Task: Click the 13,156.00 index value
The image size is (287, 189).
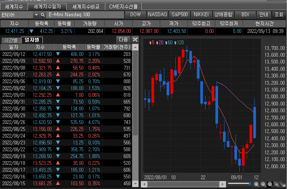Action: (42, 129)
